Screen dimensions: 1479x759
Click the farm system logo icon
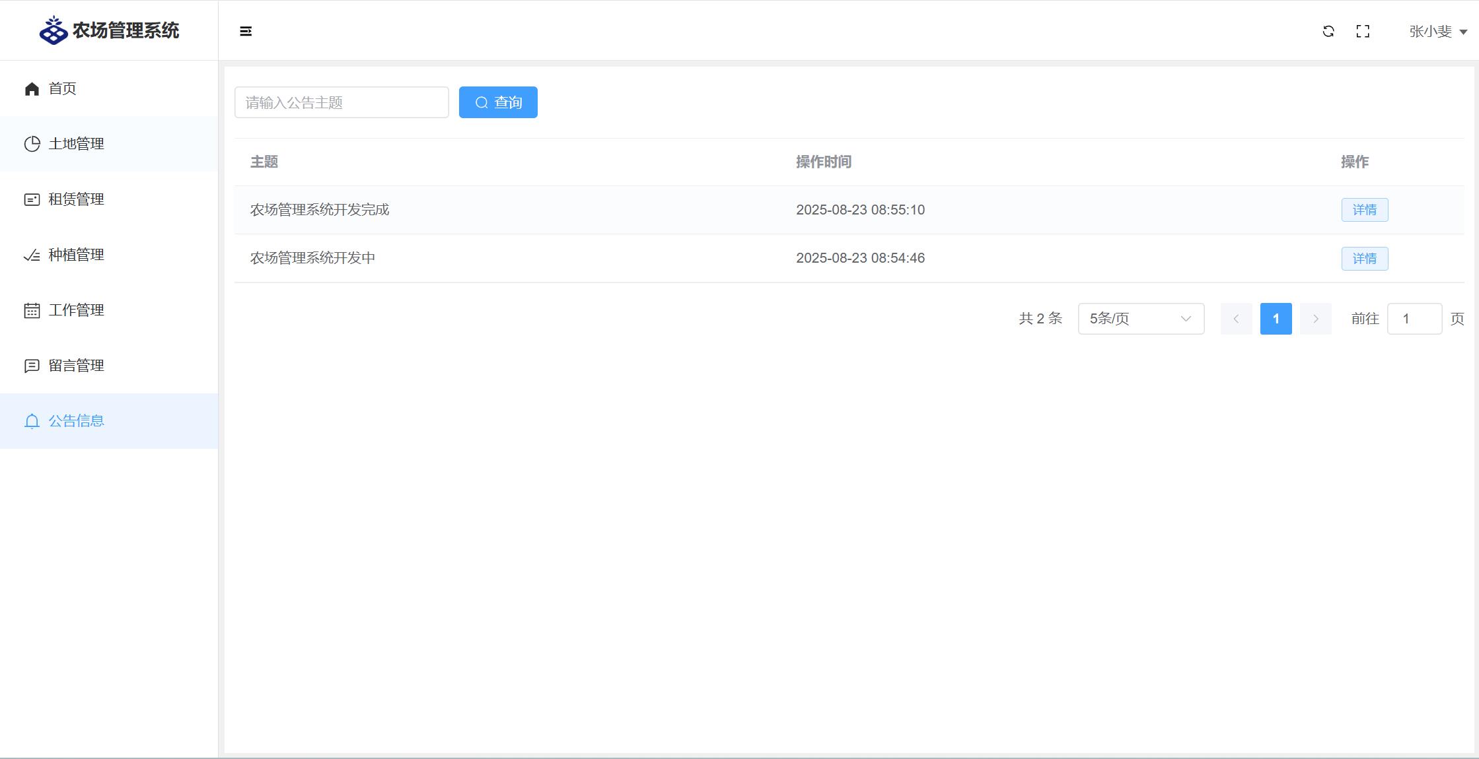(x=54, y=30)
